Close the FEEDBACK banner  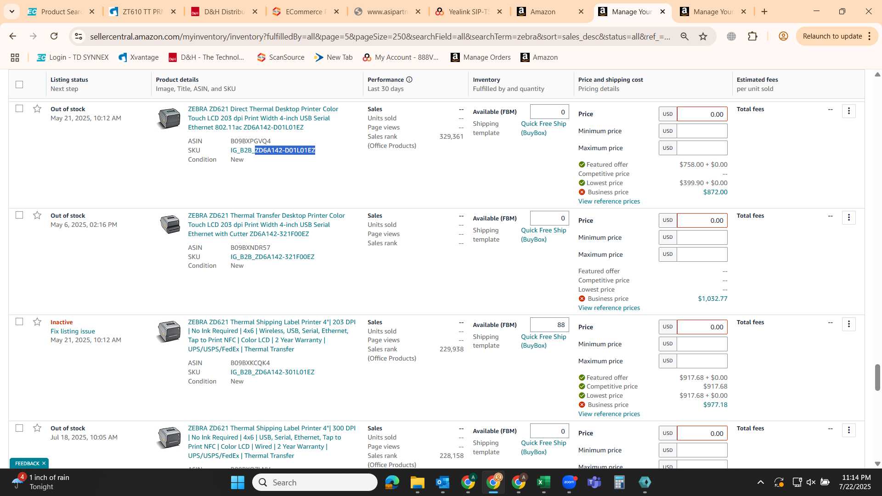pyautogui.click(x=44, y=463)
